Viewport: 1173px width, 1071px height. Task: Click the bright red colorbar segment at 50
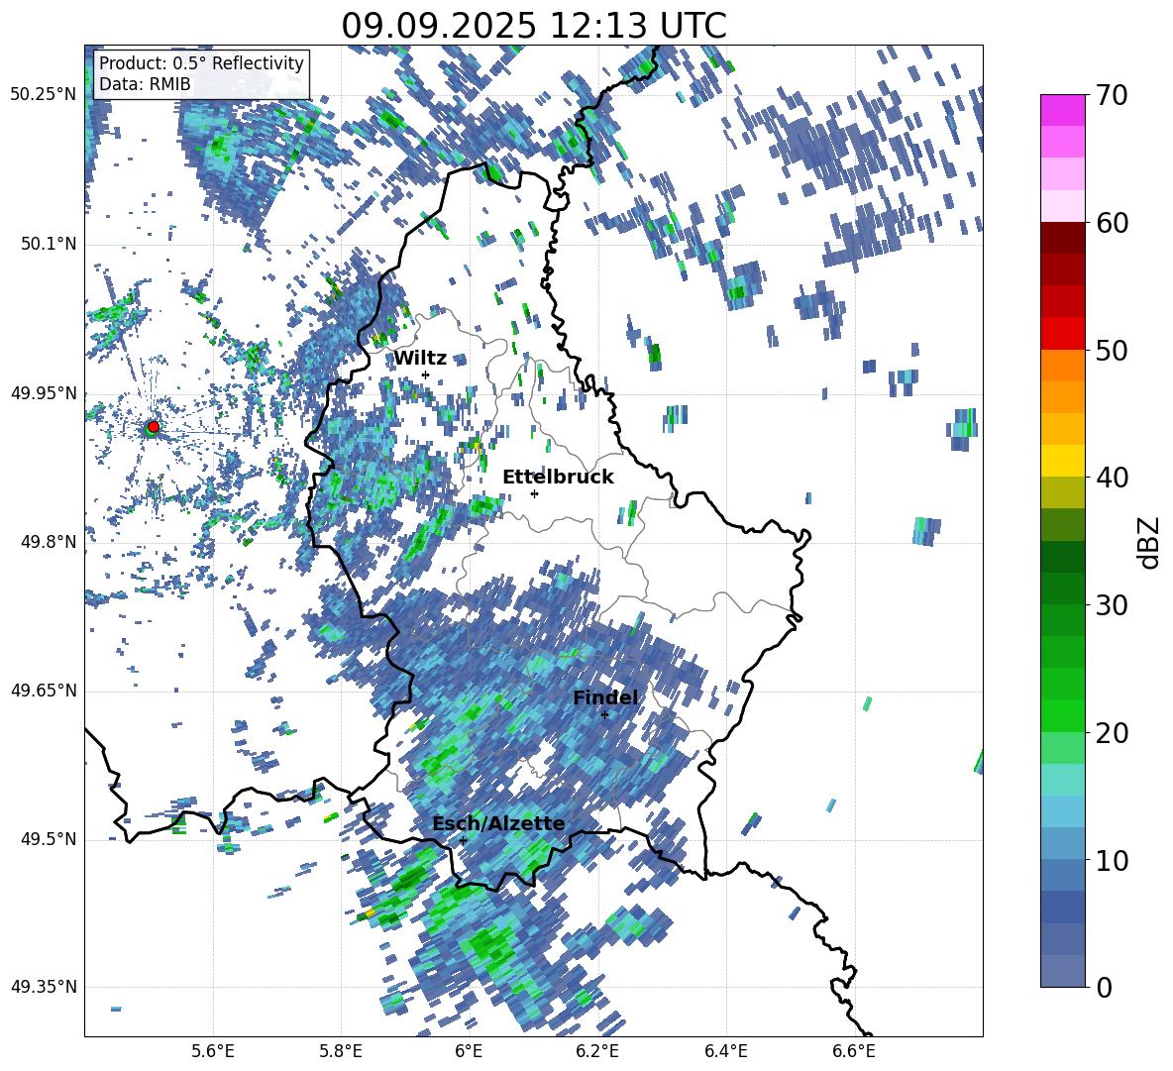(1063, 334)
